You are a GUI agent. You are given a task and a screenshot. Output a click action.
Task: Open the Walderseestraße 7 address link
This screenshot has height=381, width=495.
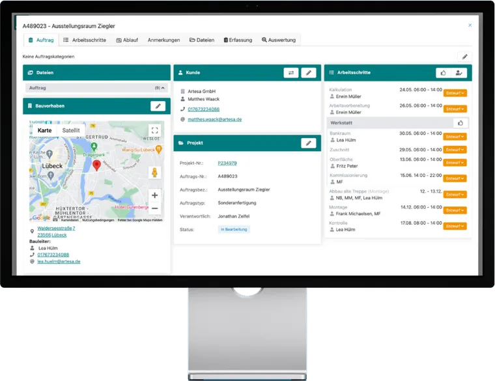coord(56,228)
